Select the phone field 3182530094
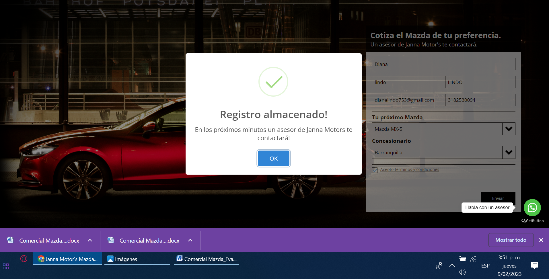549x279 pixels. coord(480,100)
